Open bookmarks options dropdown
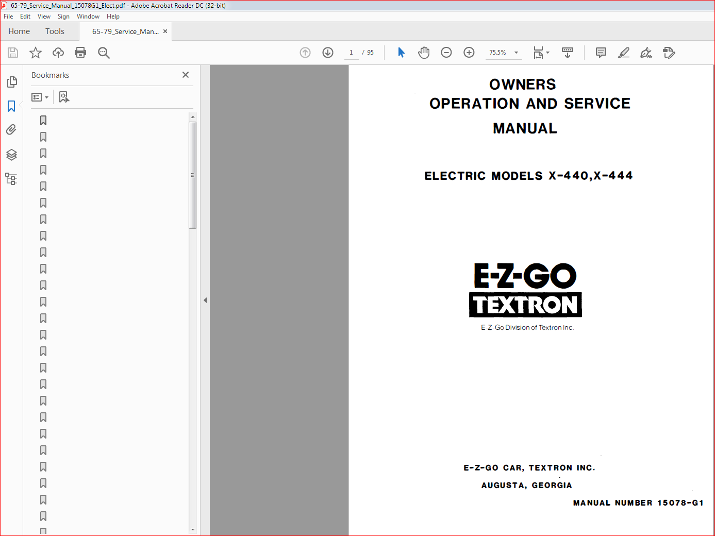 pyautogui.click(x=40, y=97)
